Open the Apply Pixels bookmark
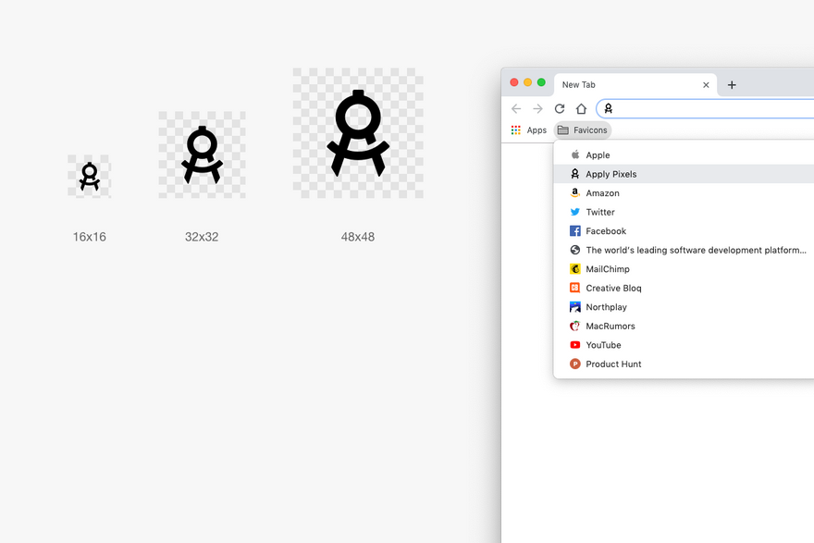814x543 pixels. [x=684, y=174]
